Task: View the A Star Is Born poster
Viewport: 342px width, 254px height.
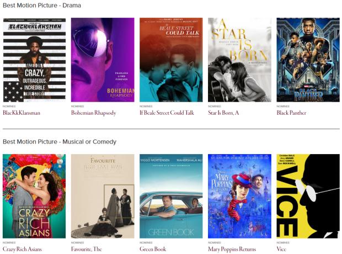Action: [x=239, y=60]
